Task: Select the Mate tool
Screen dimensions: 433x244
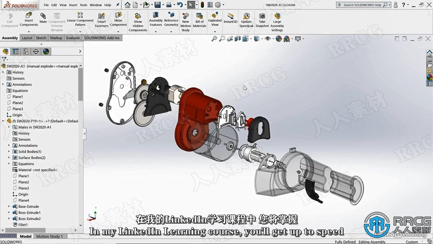Action: point(43,18)
